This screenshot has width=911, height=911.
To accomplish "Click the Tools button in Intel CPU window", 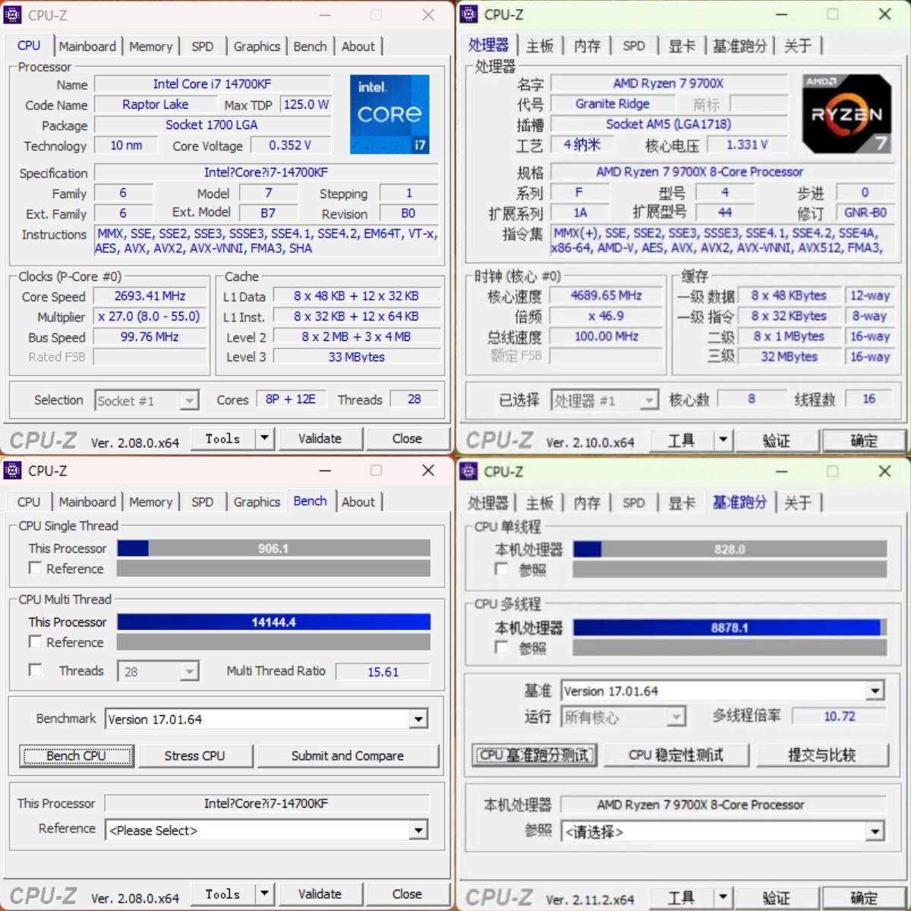I will (x=222, y=438).
